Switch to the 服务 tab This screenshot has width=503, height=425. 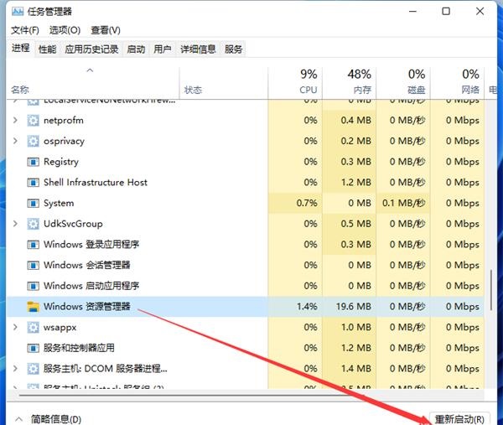pos(233,49)
